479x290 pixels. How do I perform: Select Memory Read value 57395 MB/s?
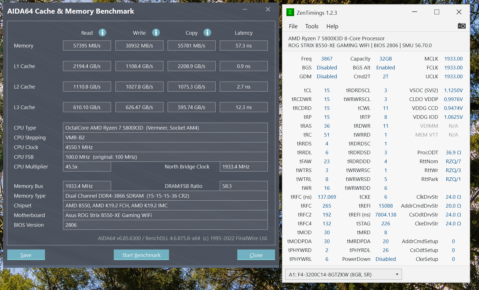coord(87,46)
